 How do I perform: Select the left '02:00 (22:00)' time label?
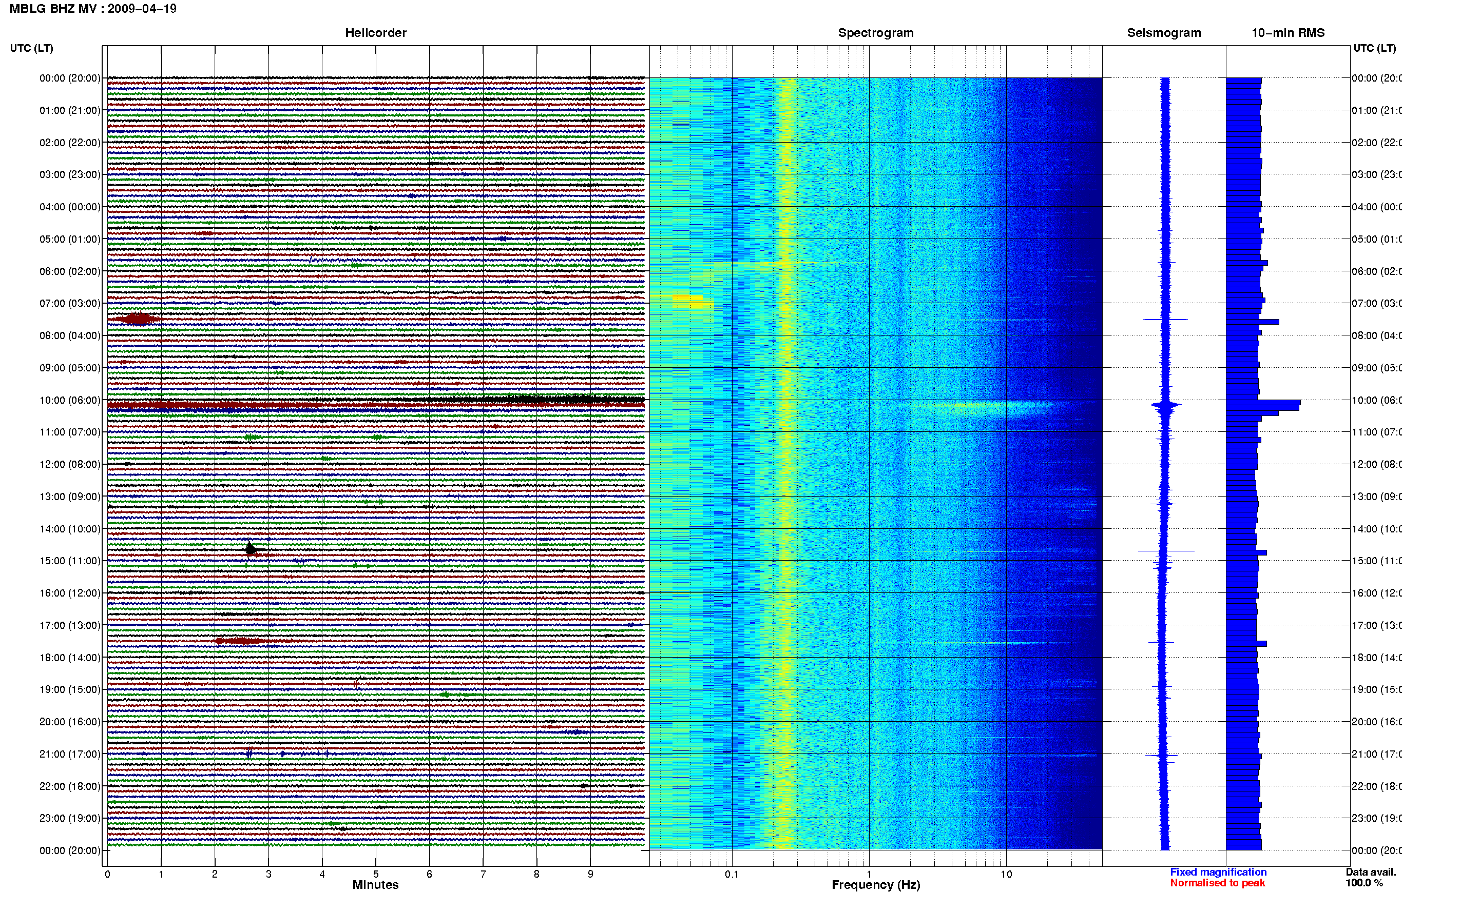pyautogui.click(x=70, y=143)
